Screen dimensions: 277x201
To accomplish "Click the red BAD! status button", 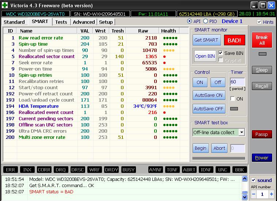I will pyautogui.click(x=234, y=40).
